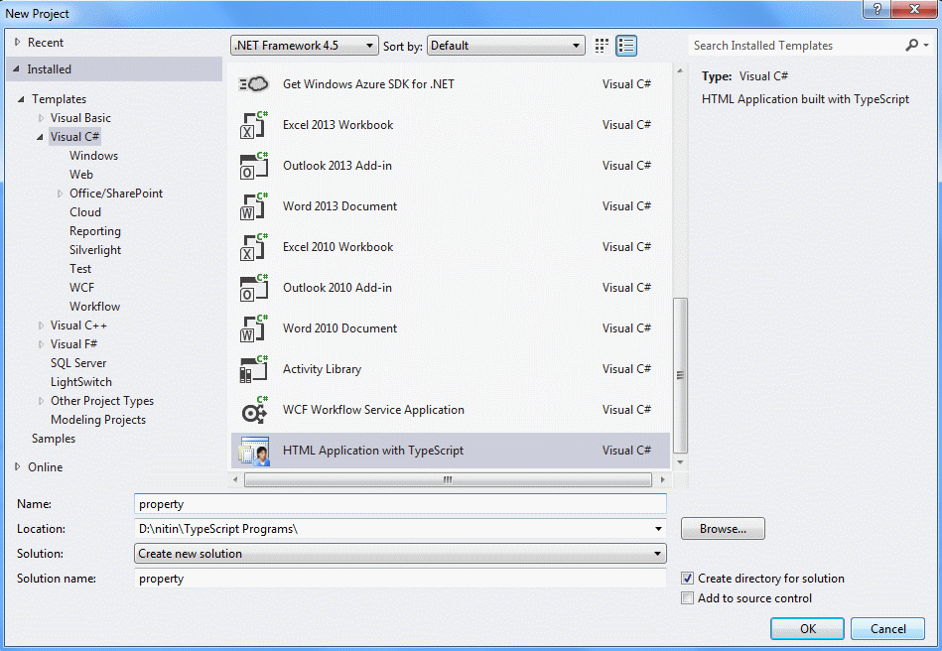
Task: Click the HTML Application with TypeScript icon
Action: pyautogui.click(x=253, y=451)
